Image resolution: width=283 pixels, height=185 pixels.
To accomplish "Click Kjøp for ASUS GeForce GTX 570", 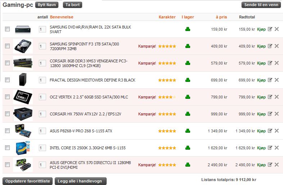I will 261,165.
